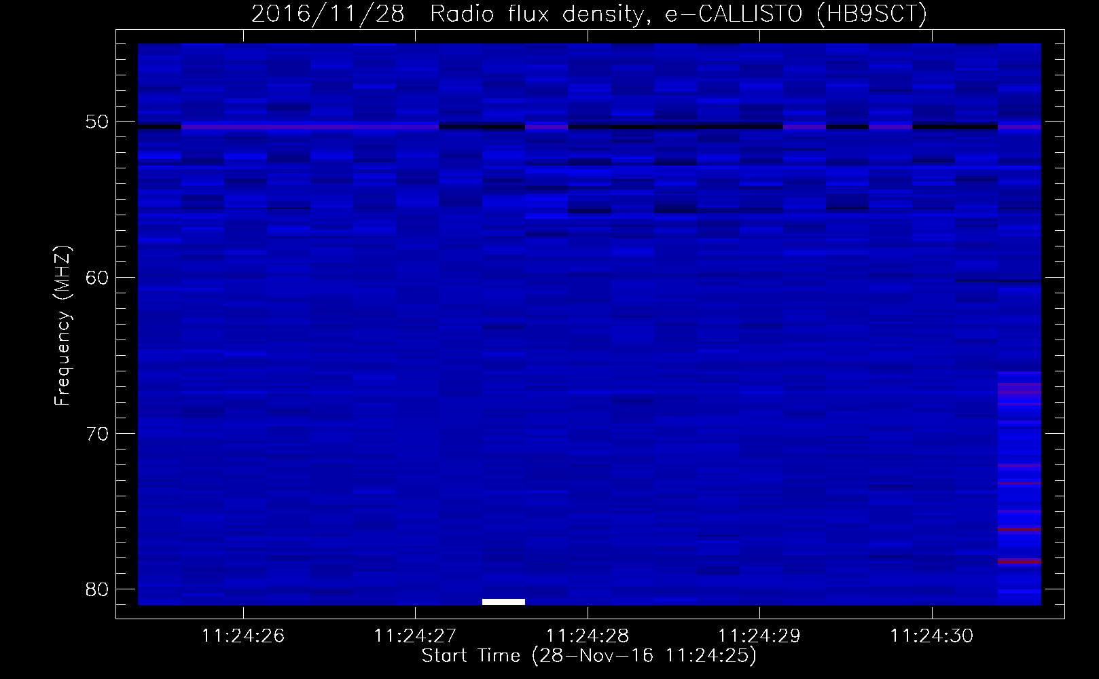
Task: Click the 11:24:30 time tick label
Action: 932,636
